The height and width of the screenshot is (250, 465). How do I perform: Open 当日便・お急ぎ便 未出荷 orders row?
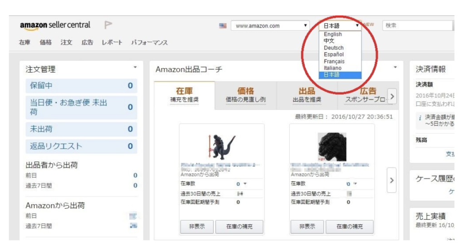click(x=81, y=107)
